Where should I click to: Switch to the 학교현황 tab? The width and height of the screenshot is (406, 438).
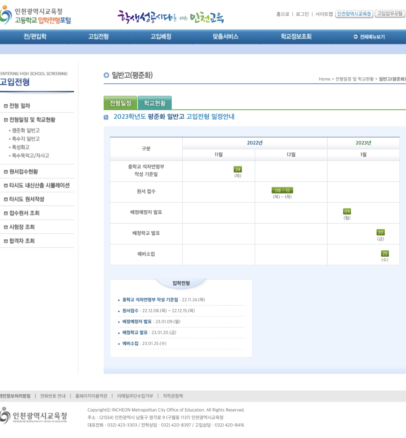point(155,103)
